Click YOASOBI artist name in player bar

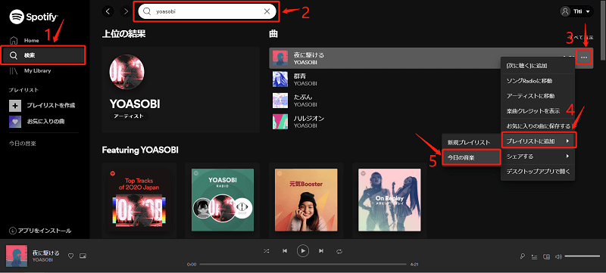tap(42, 260)
